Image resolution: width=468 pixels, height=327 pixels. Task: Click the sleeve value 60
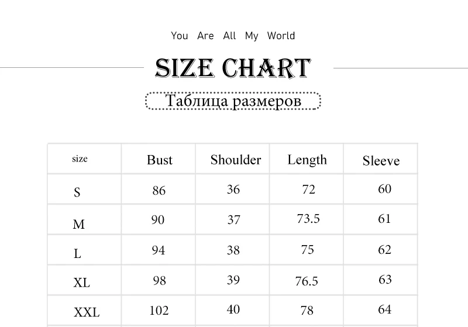pos(384,189)
